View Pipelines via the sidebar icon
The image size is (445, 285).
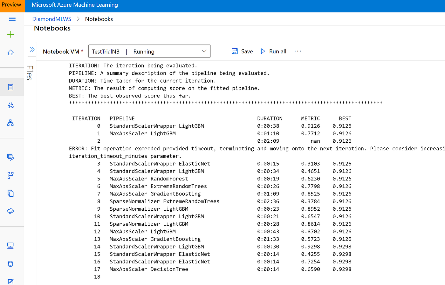click(10, 175)
